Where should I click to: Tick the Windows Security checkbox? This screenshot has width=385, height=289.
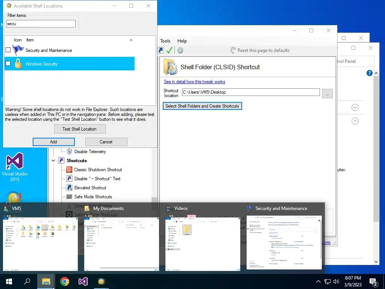point(8,63)
